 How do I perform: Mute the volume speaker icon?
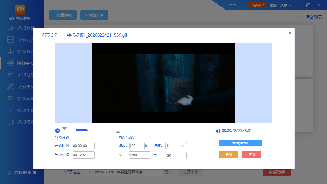coord(218,131)
